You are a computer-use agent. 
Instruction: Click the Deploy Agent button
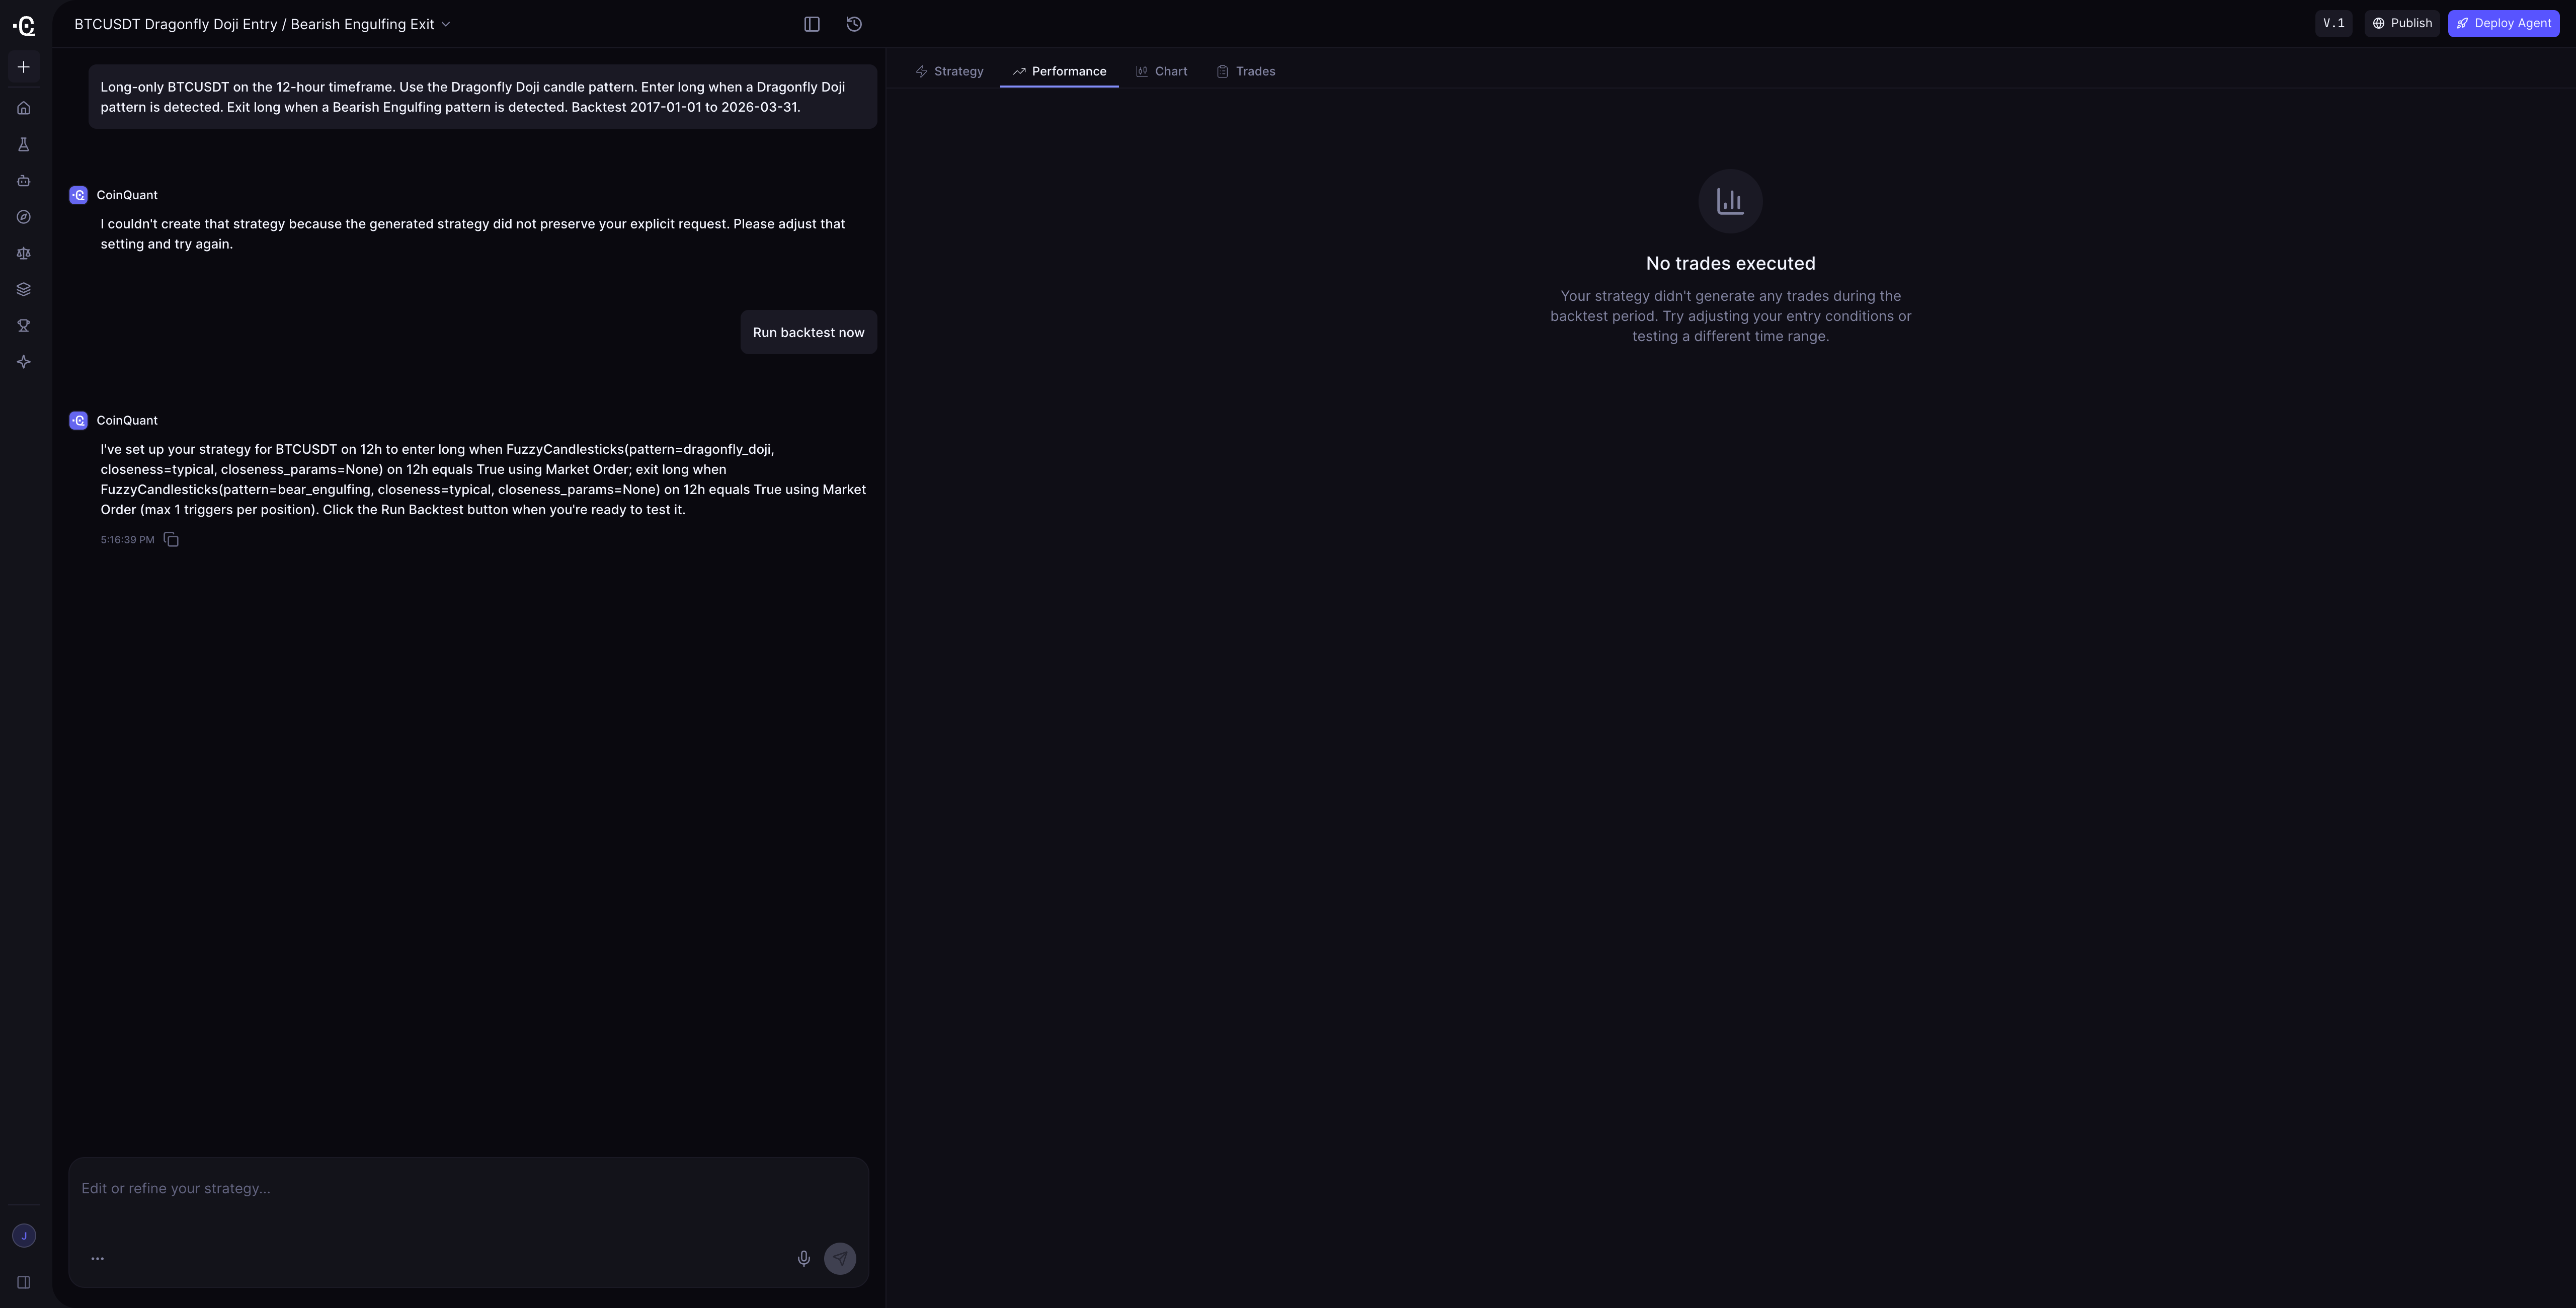(2504, 23)
